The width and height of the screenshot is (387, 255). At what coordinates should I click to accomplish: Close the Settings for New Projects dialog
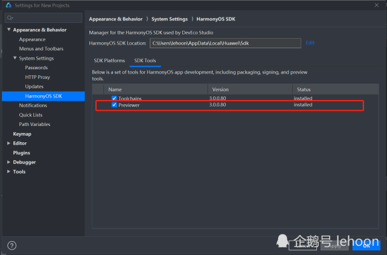376,5
